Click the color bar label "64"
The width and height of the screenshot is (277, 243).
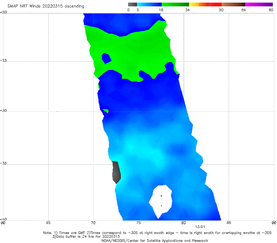(244, 10)
